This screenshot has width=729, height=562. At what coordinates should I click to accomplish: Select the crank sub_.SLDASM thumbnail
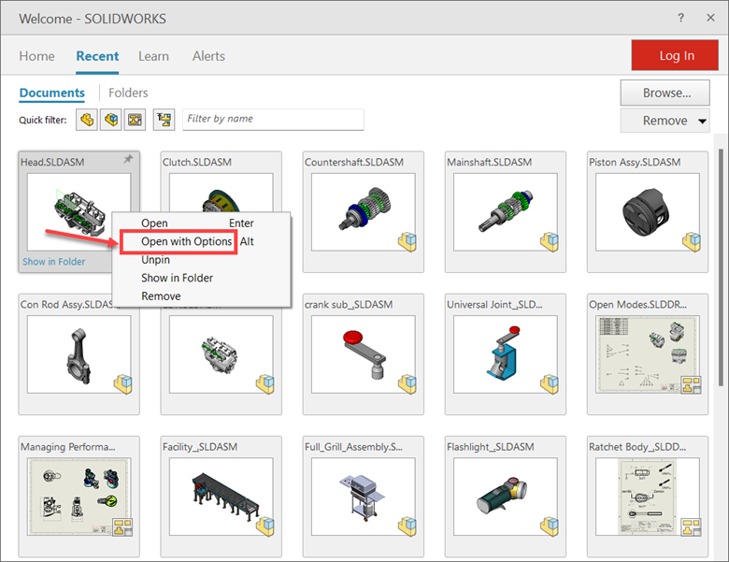click(364, 354)
